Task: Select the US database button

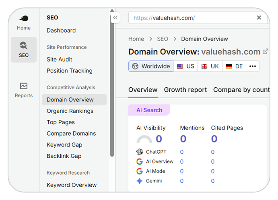Action: [185, 66]
